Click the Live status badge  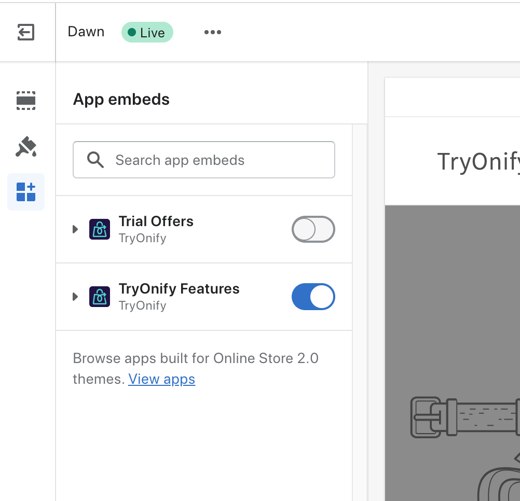[147, 32]
